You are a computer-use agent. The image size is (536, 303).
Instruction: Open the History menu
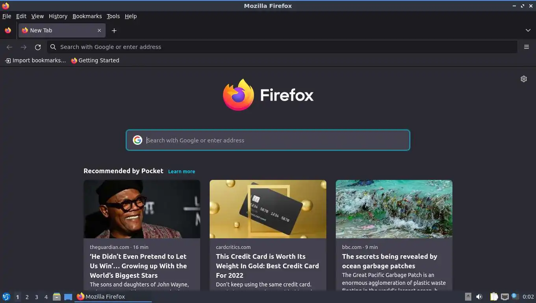(x=58, y=16)
